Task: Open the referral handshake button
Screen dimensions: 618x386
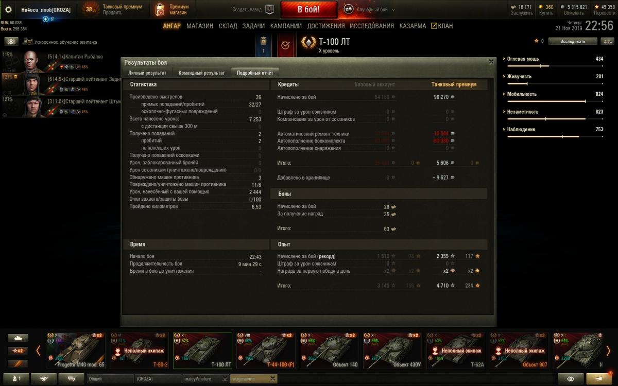Action: pos(44,379)
